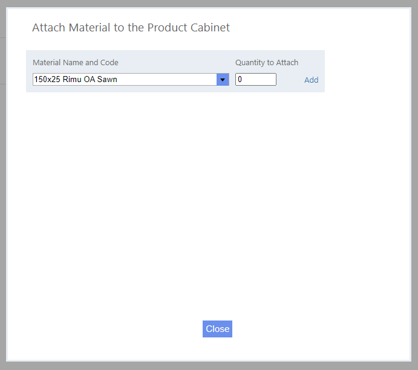Expand the material list using the arrow
This screenshot has height=370, width=418.
click(x=223, y=80)
